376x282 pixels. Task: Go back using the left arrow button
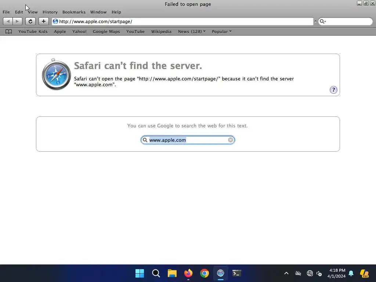pyautogui.click(x=8, y=21)
